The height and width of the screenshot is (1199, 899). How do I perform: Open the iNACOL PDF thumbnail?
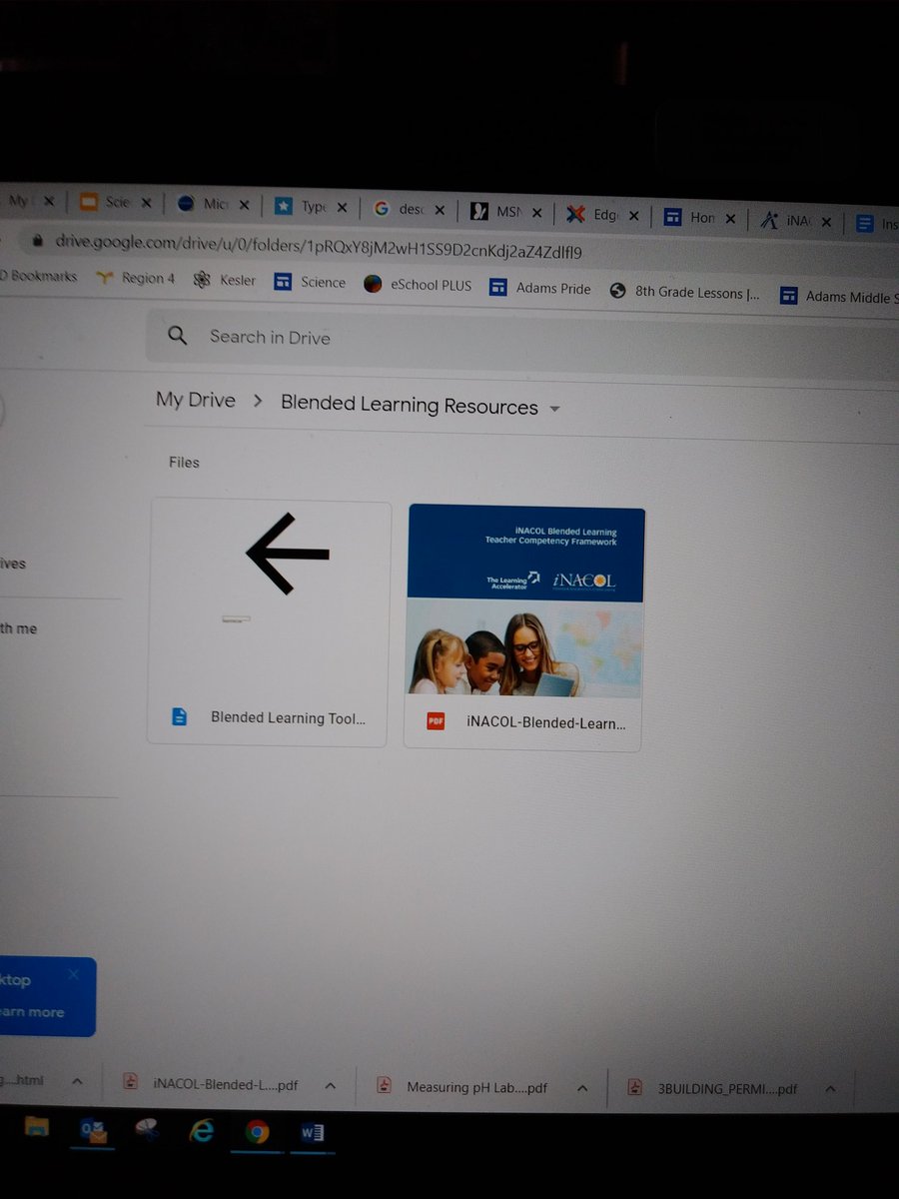pos(525,601)
